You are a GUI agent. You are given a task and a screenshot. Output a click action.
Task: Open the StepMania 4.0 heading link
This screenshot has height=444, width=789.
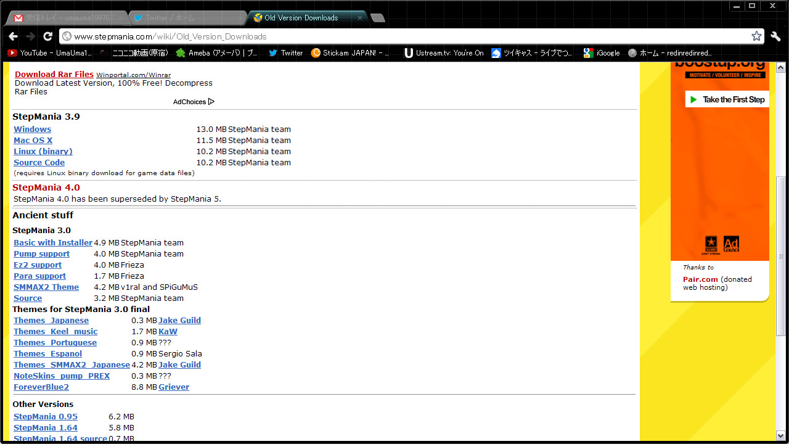(x=46, y=187)
